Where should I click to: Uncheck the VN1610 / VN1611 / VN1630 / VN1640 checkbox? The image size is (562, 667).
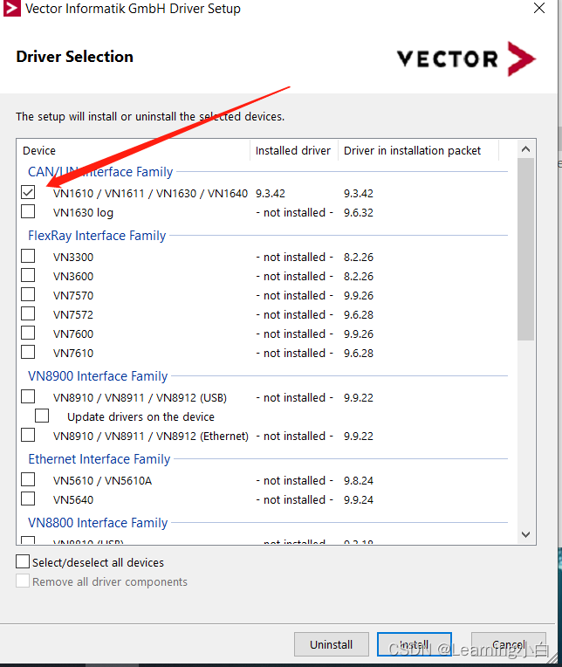[28, 192]
